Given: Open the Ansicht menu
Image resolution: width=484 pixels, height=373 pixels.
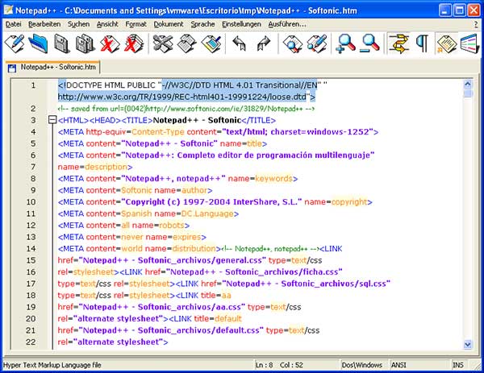Looking at the screenshot, I should click(x=107, y=24).
